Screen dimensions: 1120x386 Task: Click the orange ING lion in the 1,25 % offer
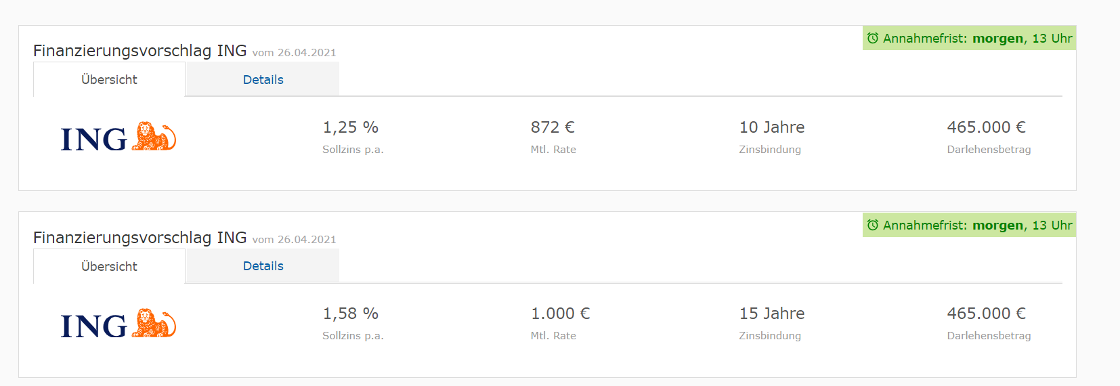(154, 137)
